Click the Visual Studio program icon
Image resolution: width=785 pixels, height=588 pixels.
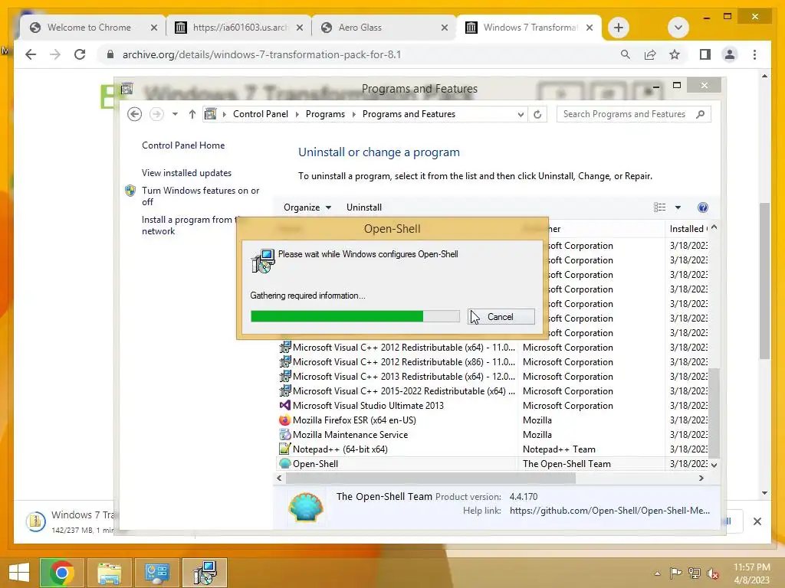(285, 406)
